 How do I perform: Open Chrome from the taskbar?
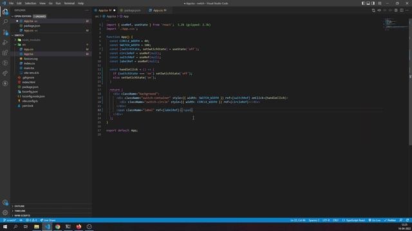[57, 227]
